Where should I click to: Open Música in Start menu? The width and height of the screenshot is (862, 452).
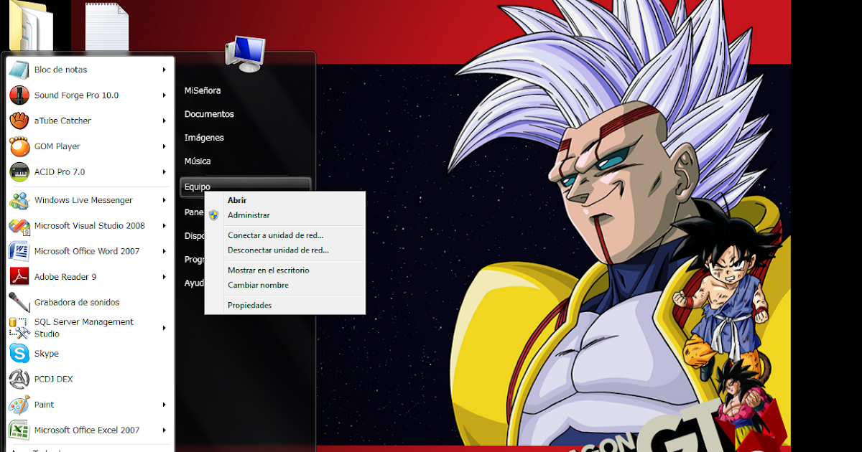coord(198,161)
